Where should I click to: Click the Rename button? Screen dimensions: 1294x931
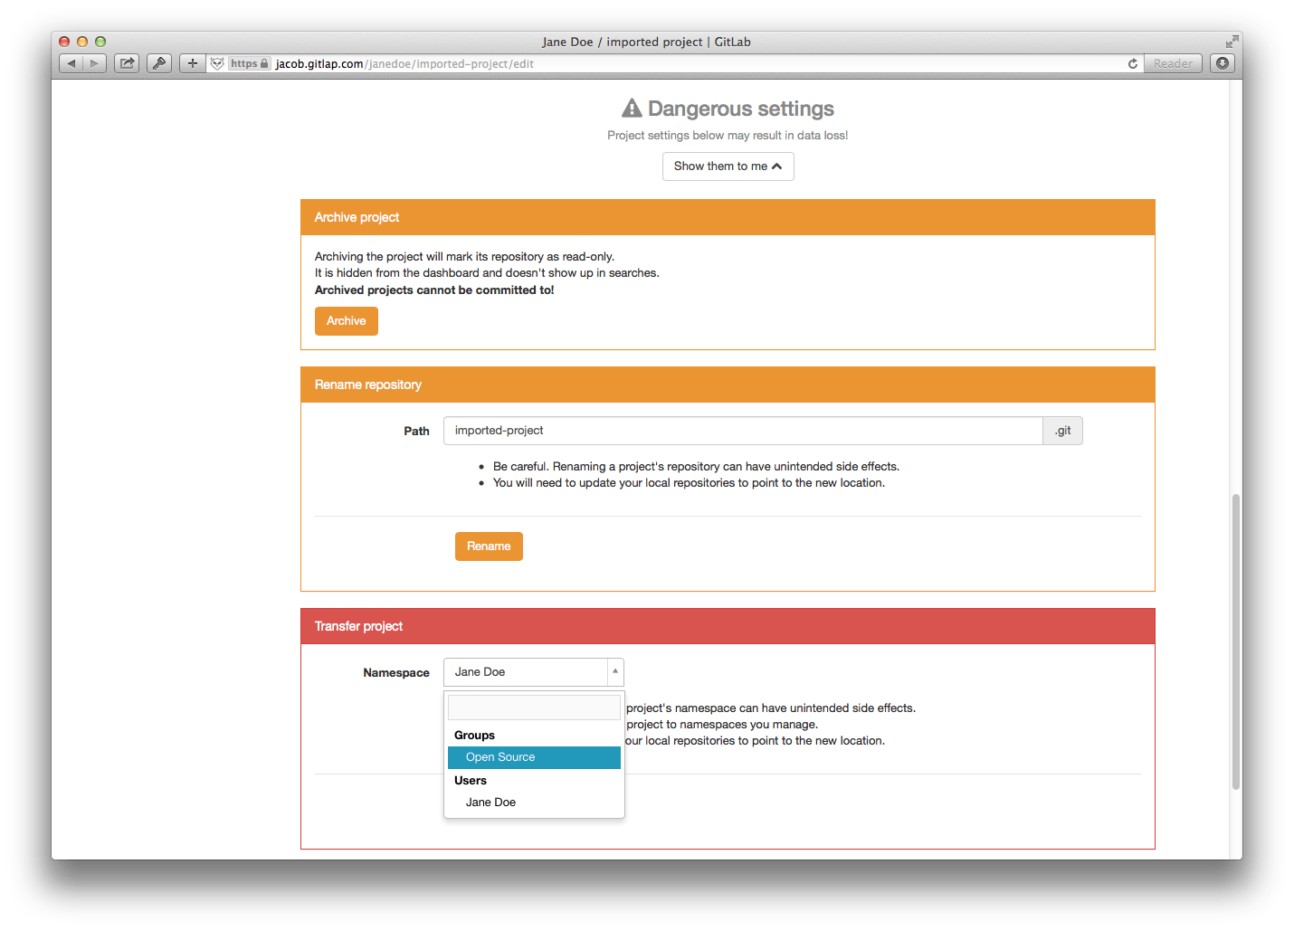click(x=489, y=546)
